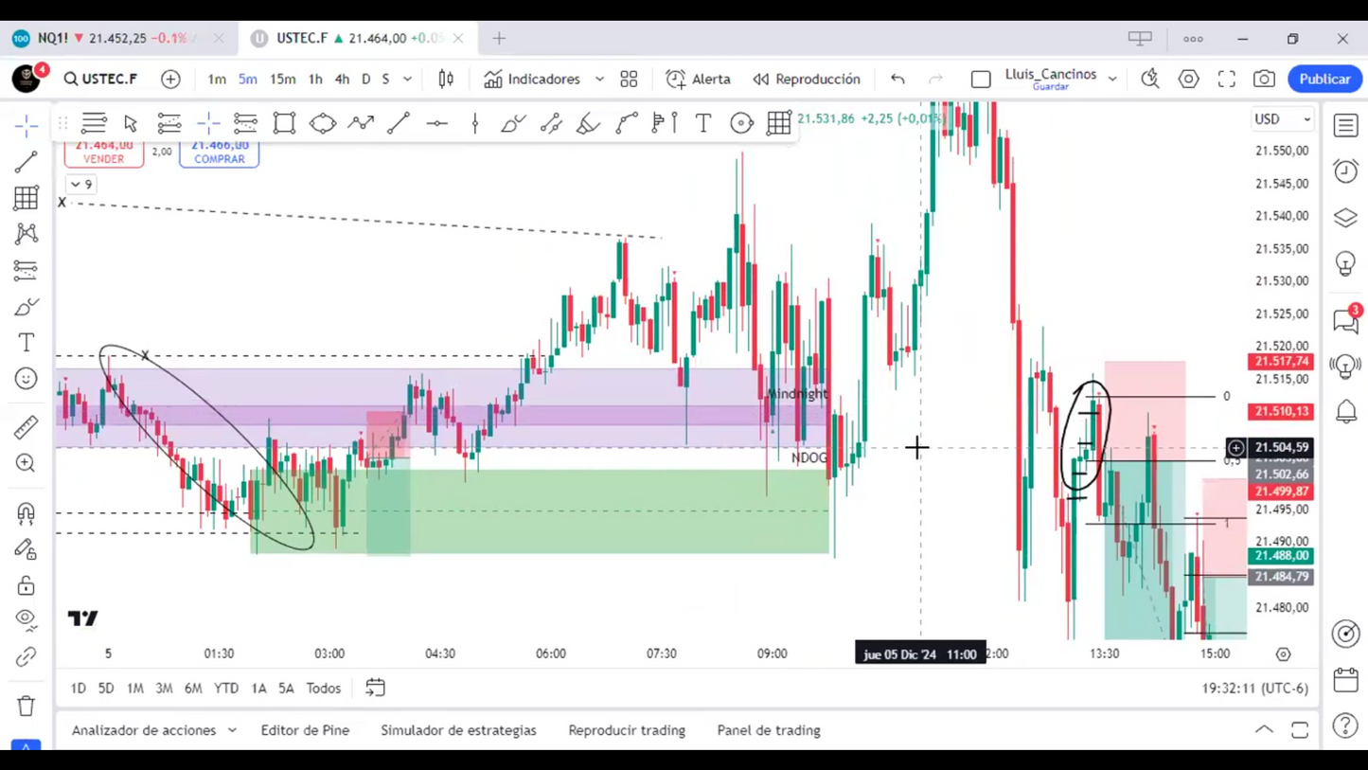1368x770 pixels.
Task: Click the trash icon to remove drawings
Action: click(27, 706)
